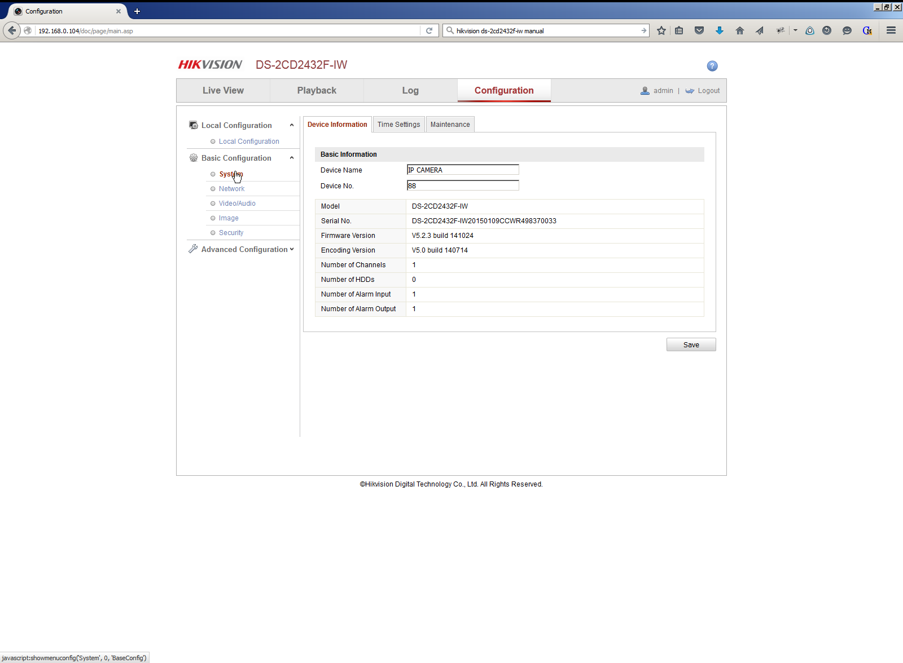Image resolution: width=903 pixels, height=663 pixels.
Task: Open the Log tab
Action: click(x=410, y=91)
